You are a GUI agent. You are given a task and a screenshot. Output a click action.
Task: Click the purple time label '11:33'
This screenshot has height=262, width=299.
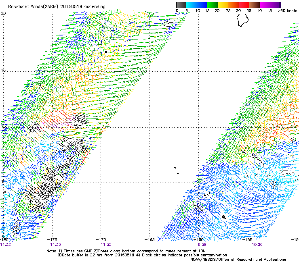tap(55, 245)
